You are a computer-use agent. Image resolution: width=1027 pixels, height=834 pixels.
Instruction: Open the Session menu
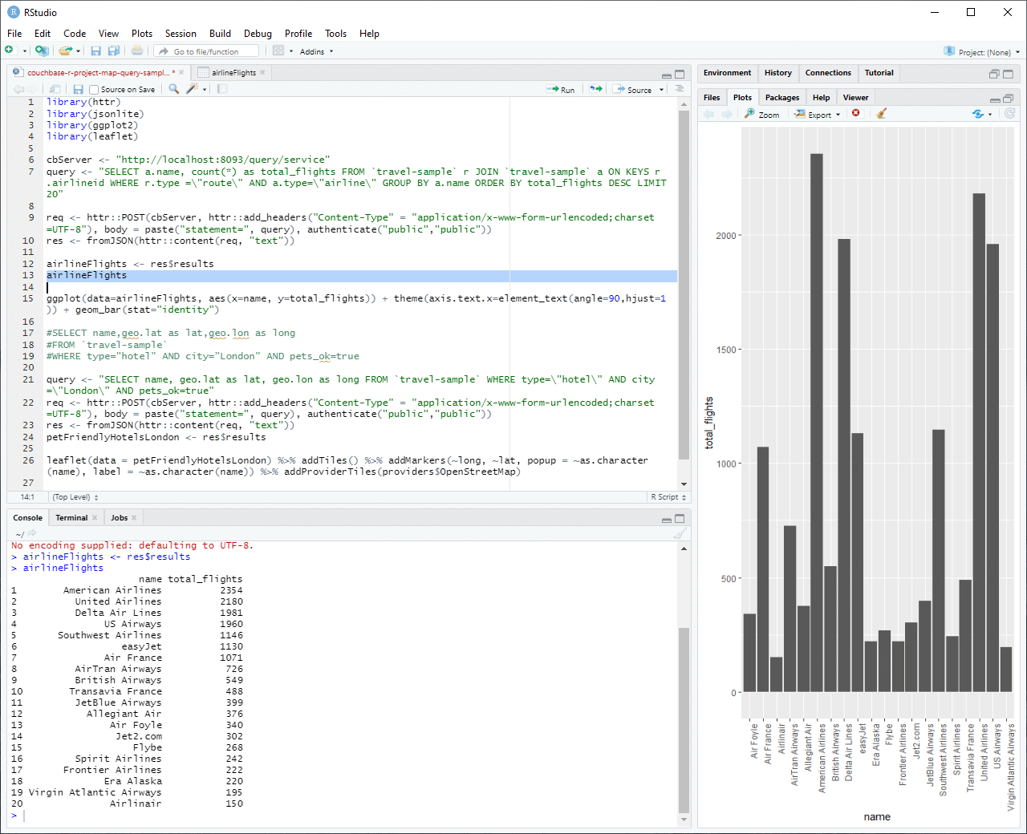[181, 34]
